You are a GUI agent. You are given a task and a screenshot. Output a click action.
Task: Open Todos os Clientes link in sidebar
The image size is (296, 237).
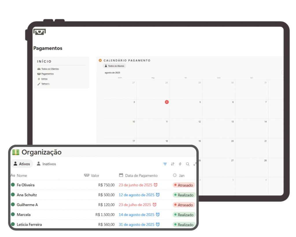pyautogui.click(x=50, y=69)
